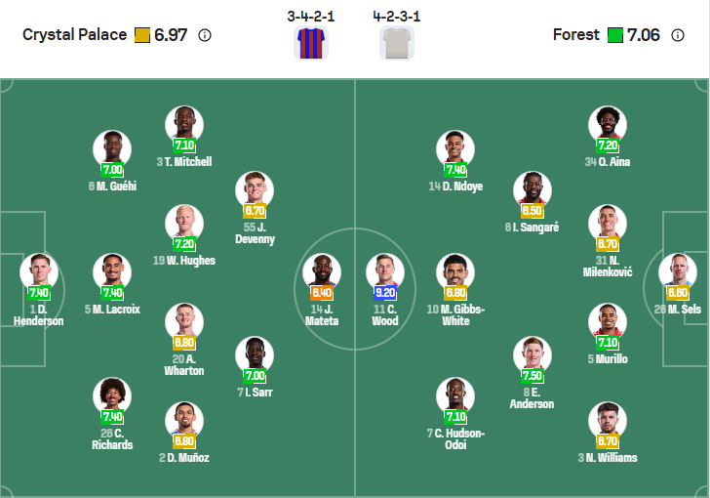Click the Forest team name
This screenshot has width=710, height=498.
tap(575, 35)
